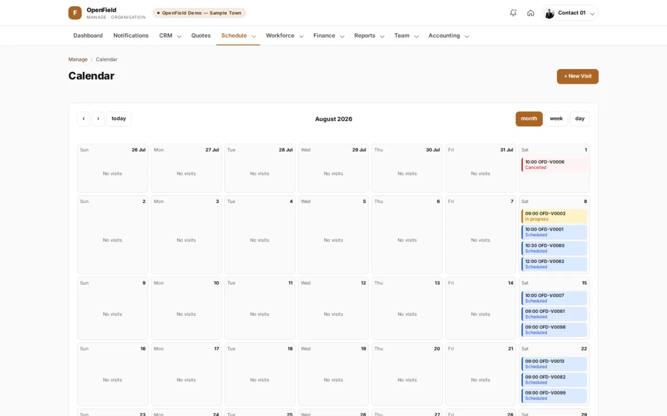
Task: Click the date number 22 on Saturday
Action: (x=584, y=349)
